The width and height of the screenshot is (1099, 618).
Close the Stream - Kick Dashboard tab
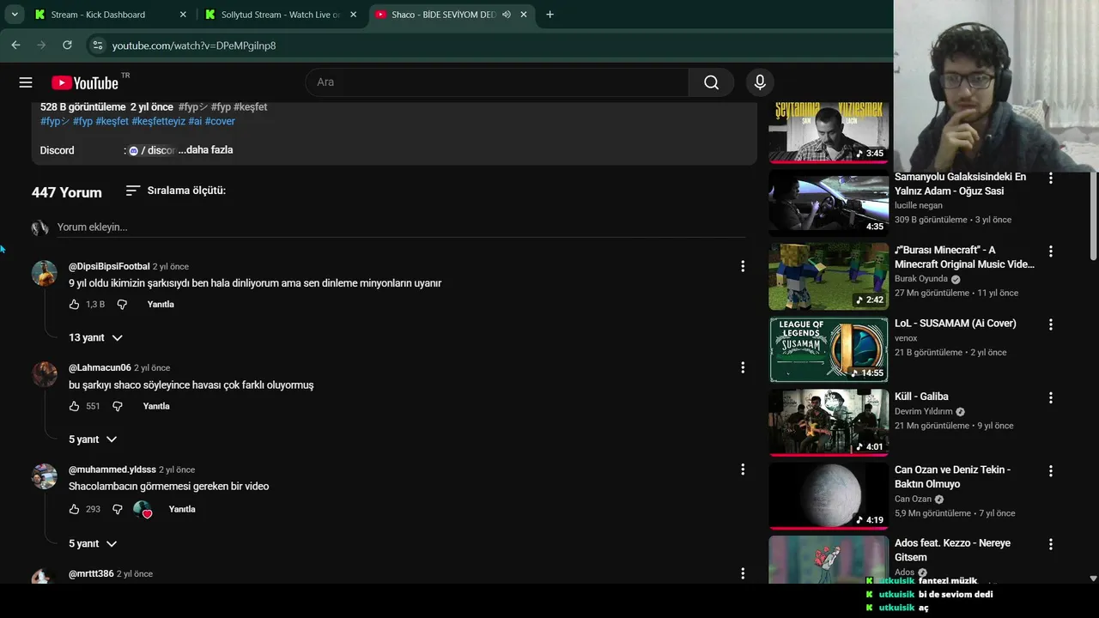tap(183, 15)
